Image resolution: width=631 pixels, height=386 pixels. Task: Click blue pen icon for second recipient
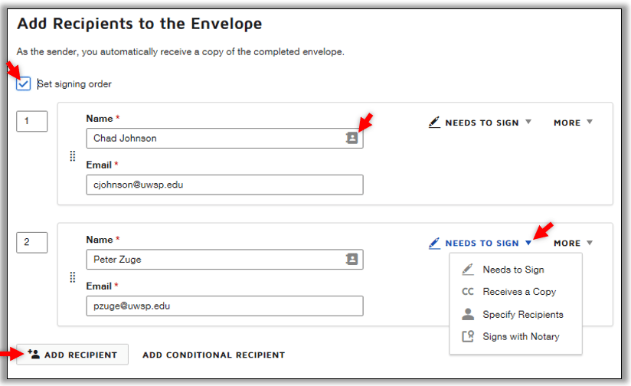point(434,243)
